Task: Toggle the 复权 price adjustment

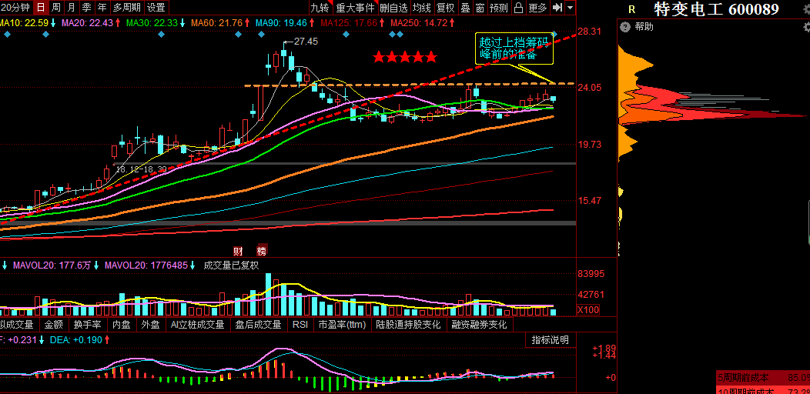Action: [445, 7]
